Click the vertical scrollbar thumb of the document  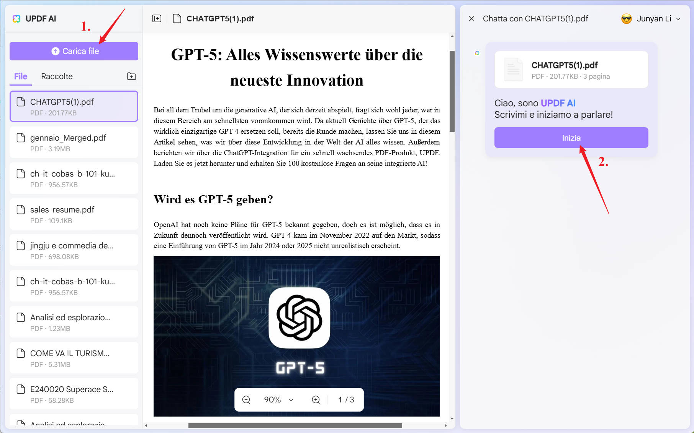[x=452, y=91]
